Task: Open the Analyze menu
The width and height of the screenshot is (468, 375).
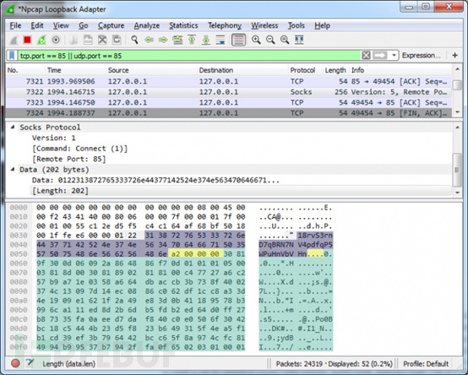Action: click(146, 25)
